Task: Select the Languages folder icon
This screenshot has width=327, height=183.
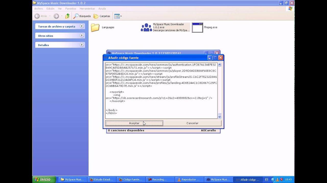Action: click(x=95, y=27)
